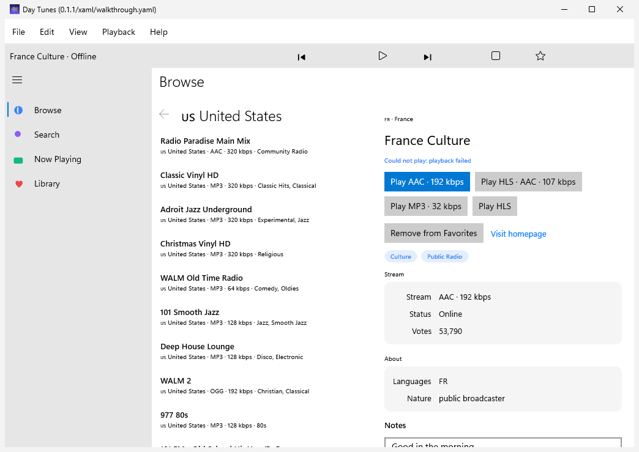Click the green Now Playing icon
The width and height of the screenshot is (639, 452).
(x=18, y=160)
